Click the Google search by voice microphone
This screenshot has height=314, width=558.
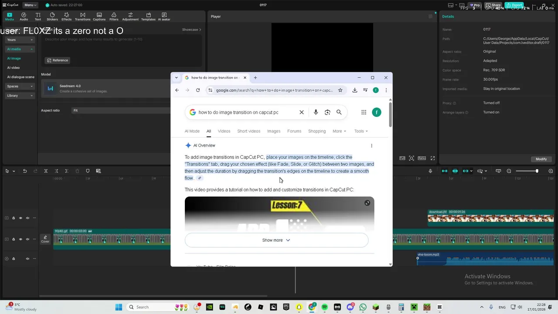[316, 112]
